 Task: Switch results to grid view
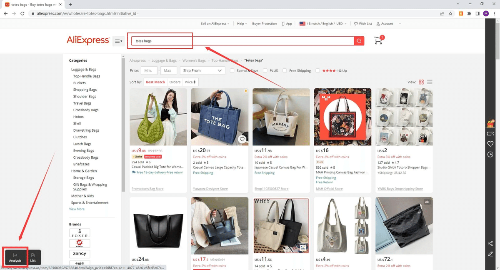pos(421,82)
